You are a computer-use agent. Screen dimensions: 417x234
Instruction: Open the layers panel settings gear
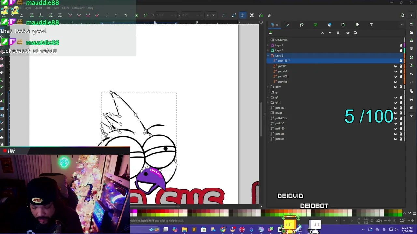pyautogui.click(x=348, y=33)
